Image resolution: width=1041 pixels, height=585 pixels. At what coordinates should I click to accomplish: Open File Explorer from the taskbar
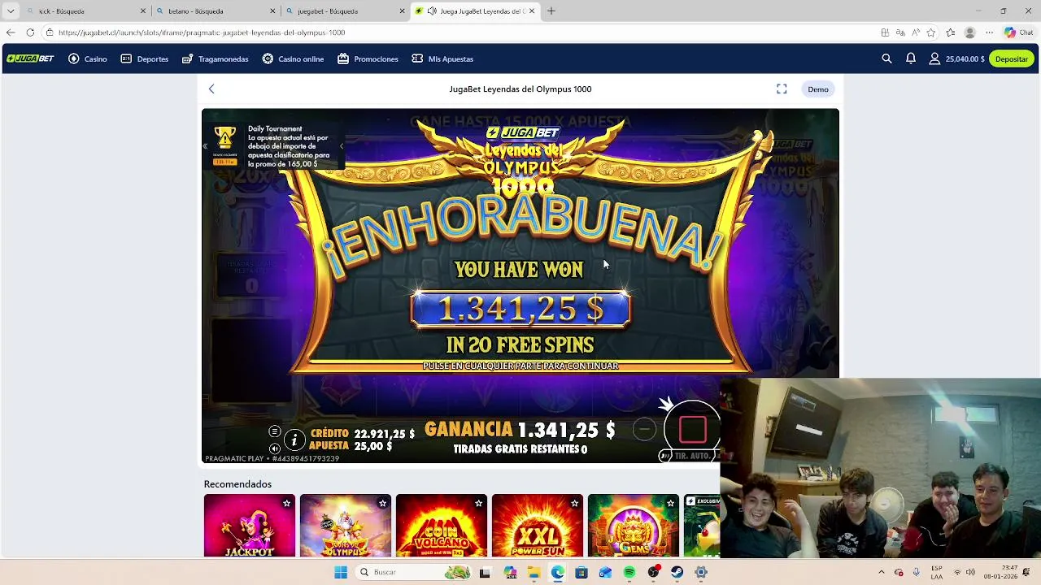click(534, 573)
